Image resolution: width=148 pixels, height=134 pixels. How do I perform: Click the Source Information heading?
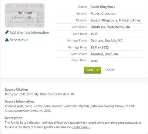coord(20,101)
